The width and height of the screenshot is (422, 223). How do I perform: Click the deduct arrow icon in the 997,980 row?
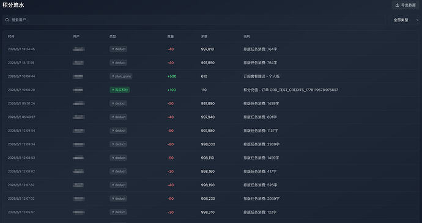[113, 131]
